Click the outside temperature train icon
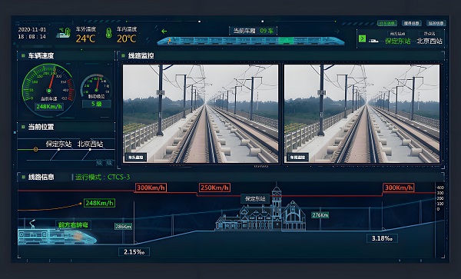Viewport: 461px width, 279px height. (x=64, y=33)
